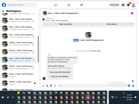Click the sender avatar beside quick responses
The height and width of the screenshot is (104, 139).
[44, 78]
